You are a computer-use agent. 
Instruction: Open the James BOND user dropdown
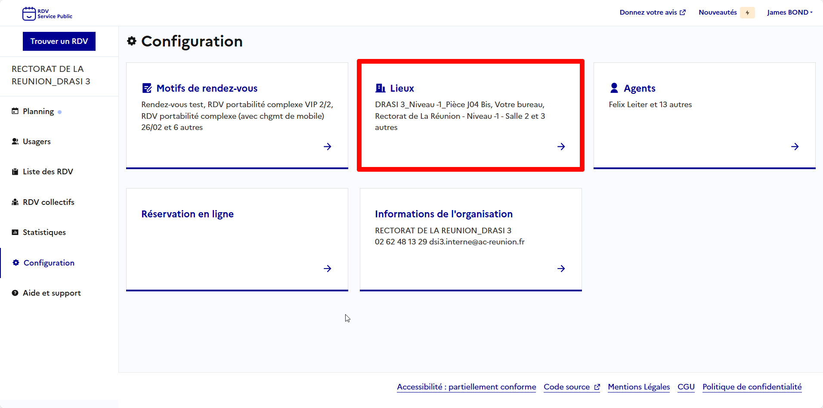click(790, 12)
